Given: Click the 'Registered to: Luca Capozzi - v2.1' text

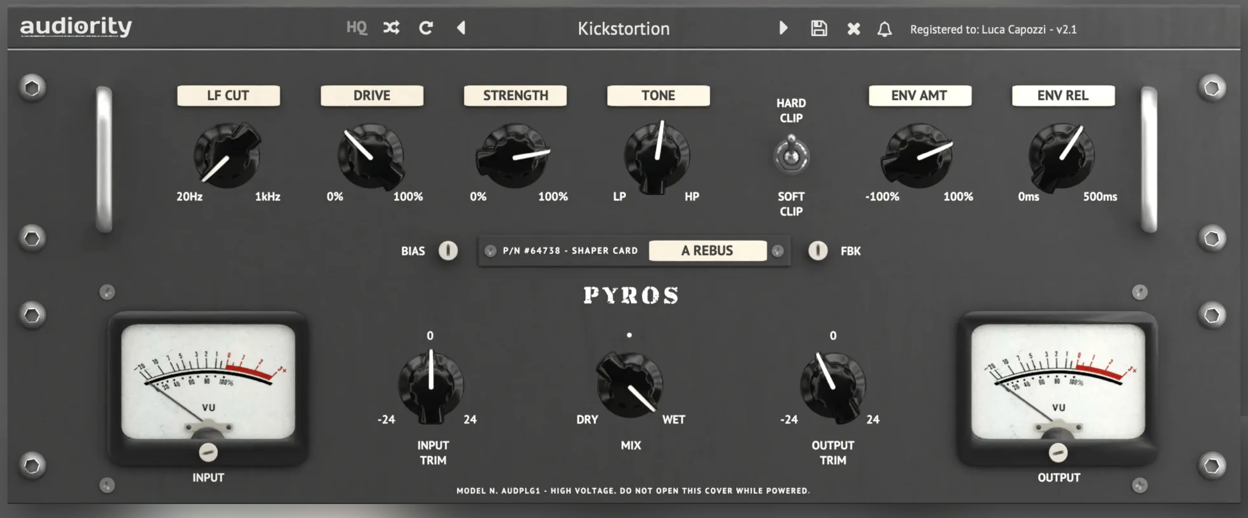Looking at the screenshot, I should click(993, 29).
